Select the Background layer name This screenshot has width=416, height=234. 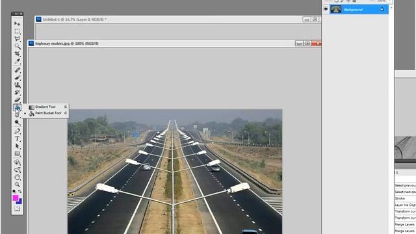(353, 10)
